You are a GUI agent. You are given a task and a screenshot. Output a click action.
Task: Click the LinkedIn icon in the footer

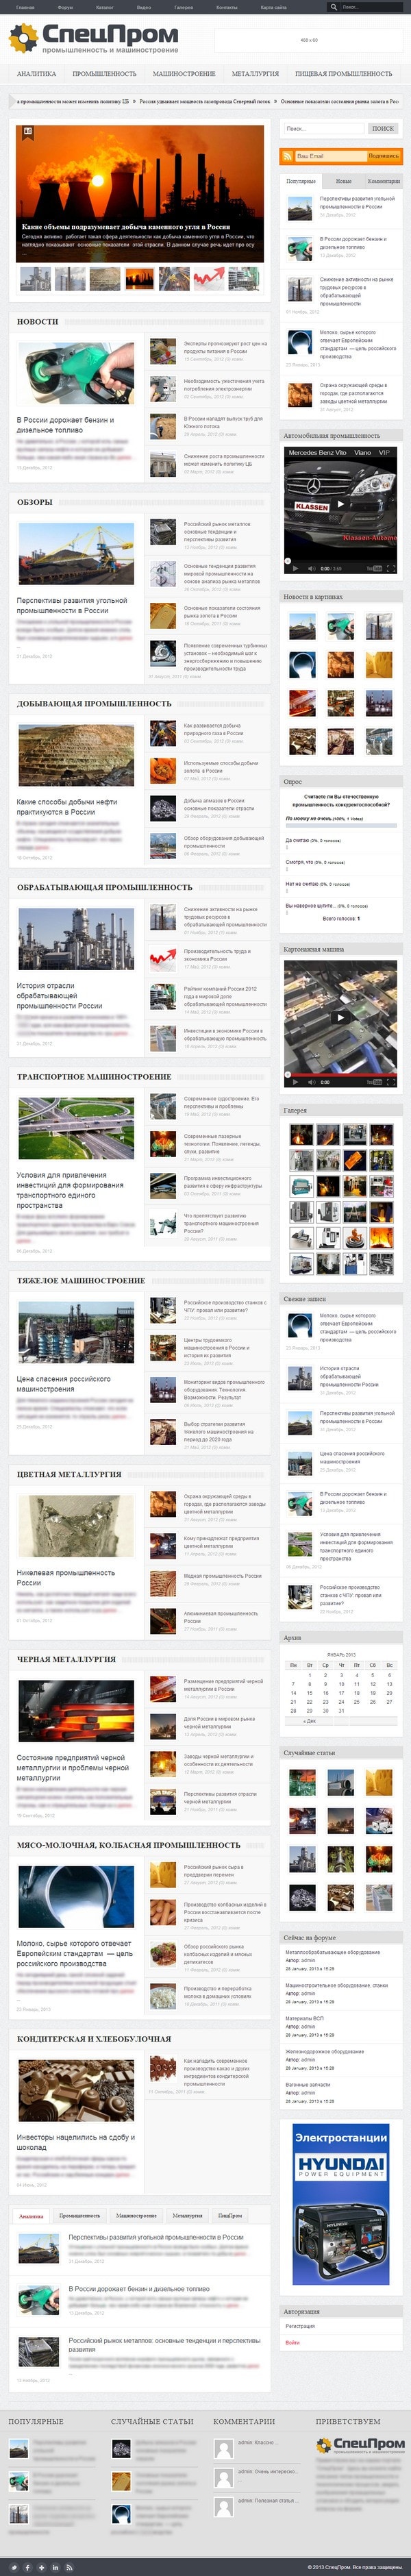click(55, 2567)
